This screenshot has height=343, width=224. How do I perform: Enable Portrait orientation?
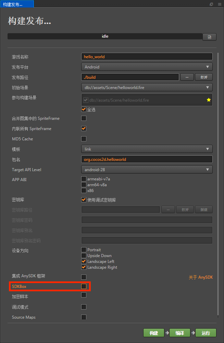tap(84, 250)
